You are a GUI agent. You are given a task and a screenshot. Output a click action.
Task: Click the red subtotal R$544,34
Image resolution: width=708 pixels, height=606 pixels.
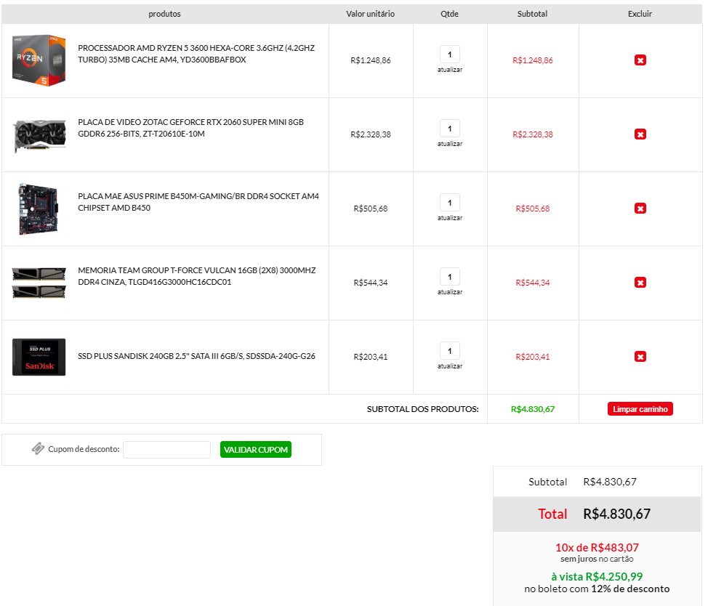tap(532, 283)
